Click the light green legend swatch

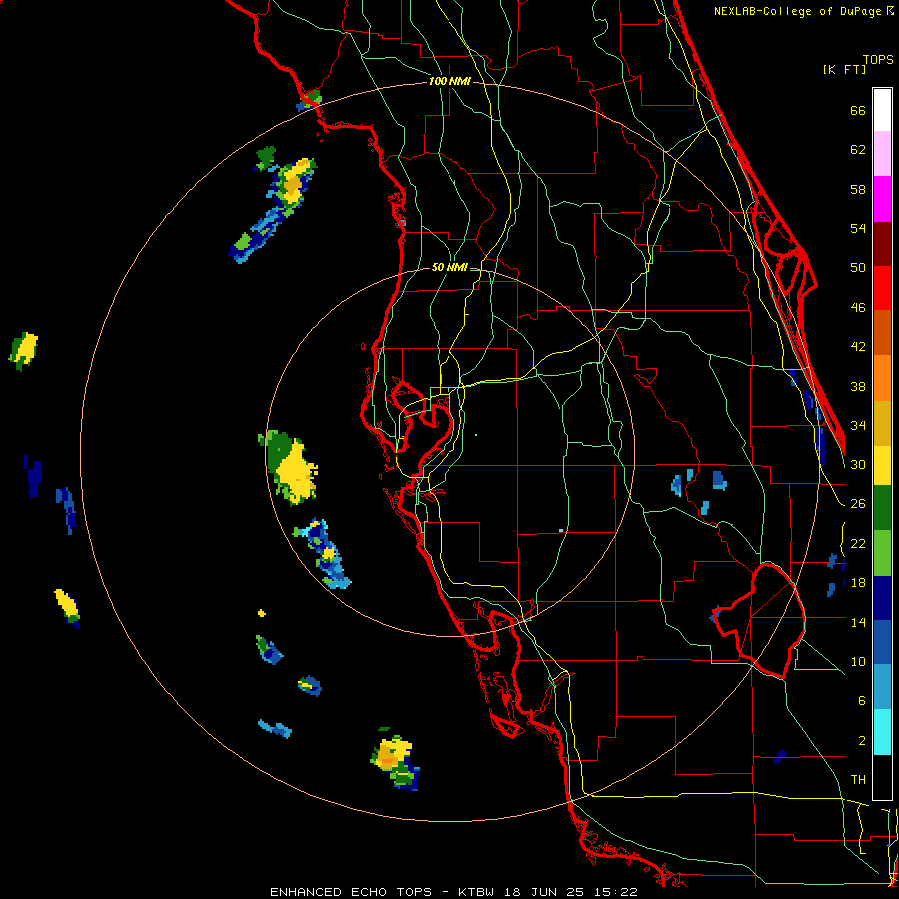click(882, 553)
